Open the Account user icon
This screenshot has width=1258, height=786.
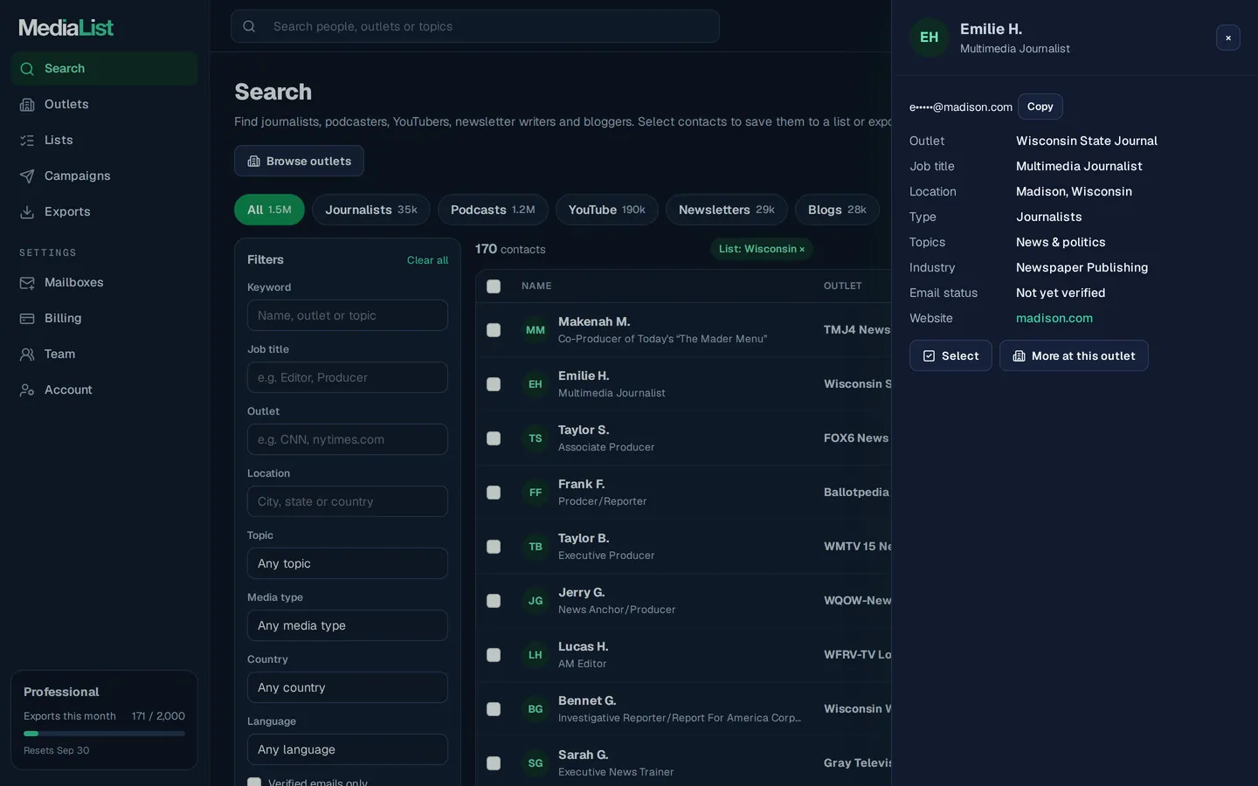27,390
